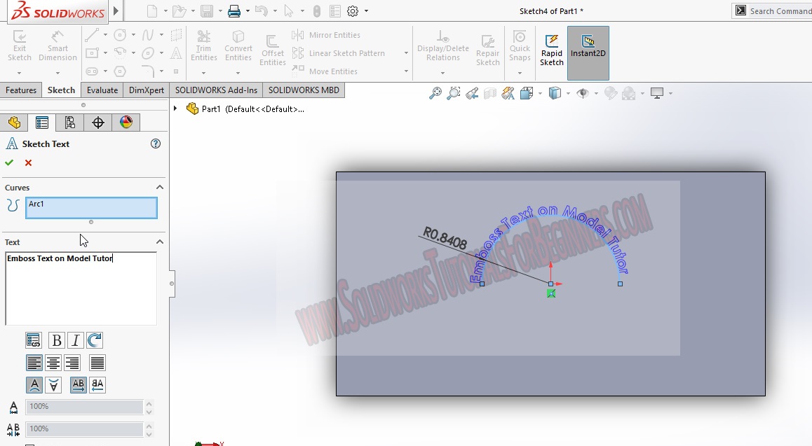
Task: Open the Evaluate tab
Action: click(102, 90)
